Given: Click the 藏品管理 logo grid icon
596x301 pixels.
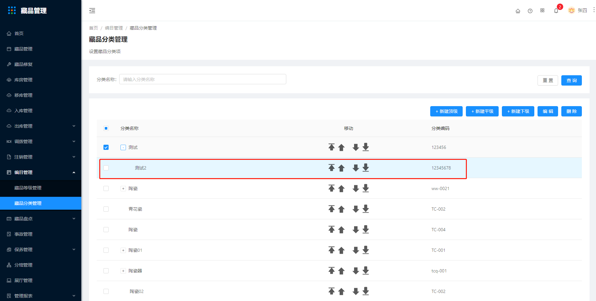Looking at the screenshot, I should tap(12, 11).
